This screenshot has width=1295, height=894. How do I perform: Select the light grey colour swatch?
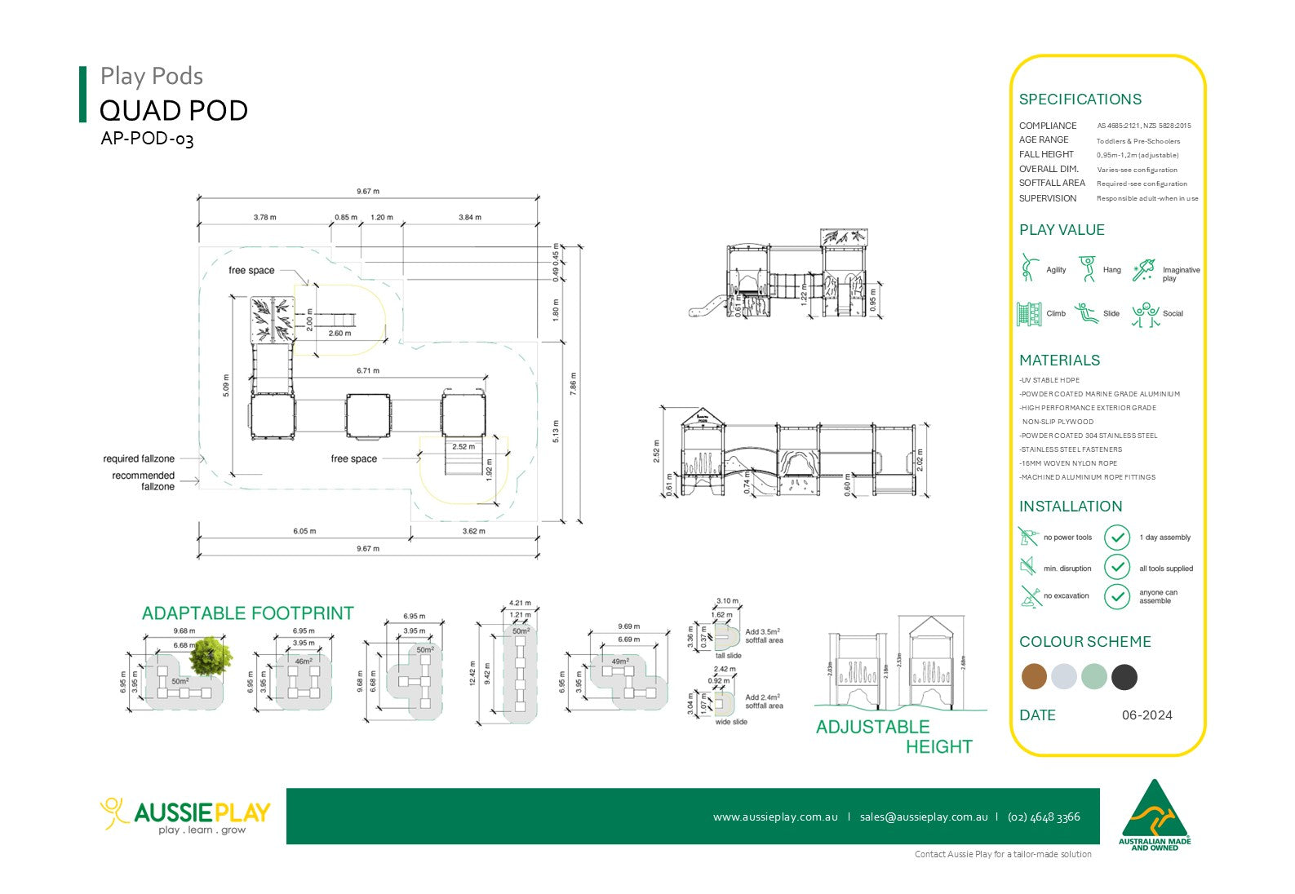click(x=1064, y=676)
